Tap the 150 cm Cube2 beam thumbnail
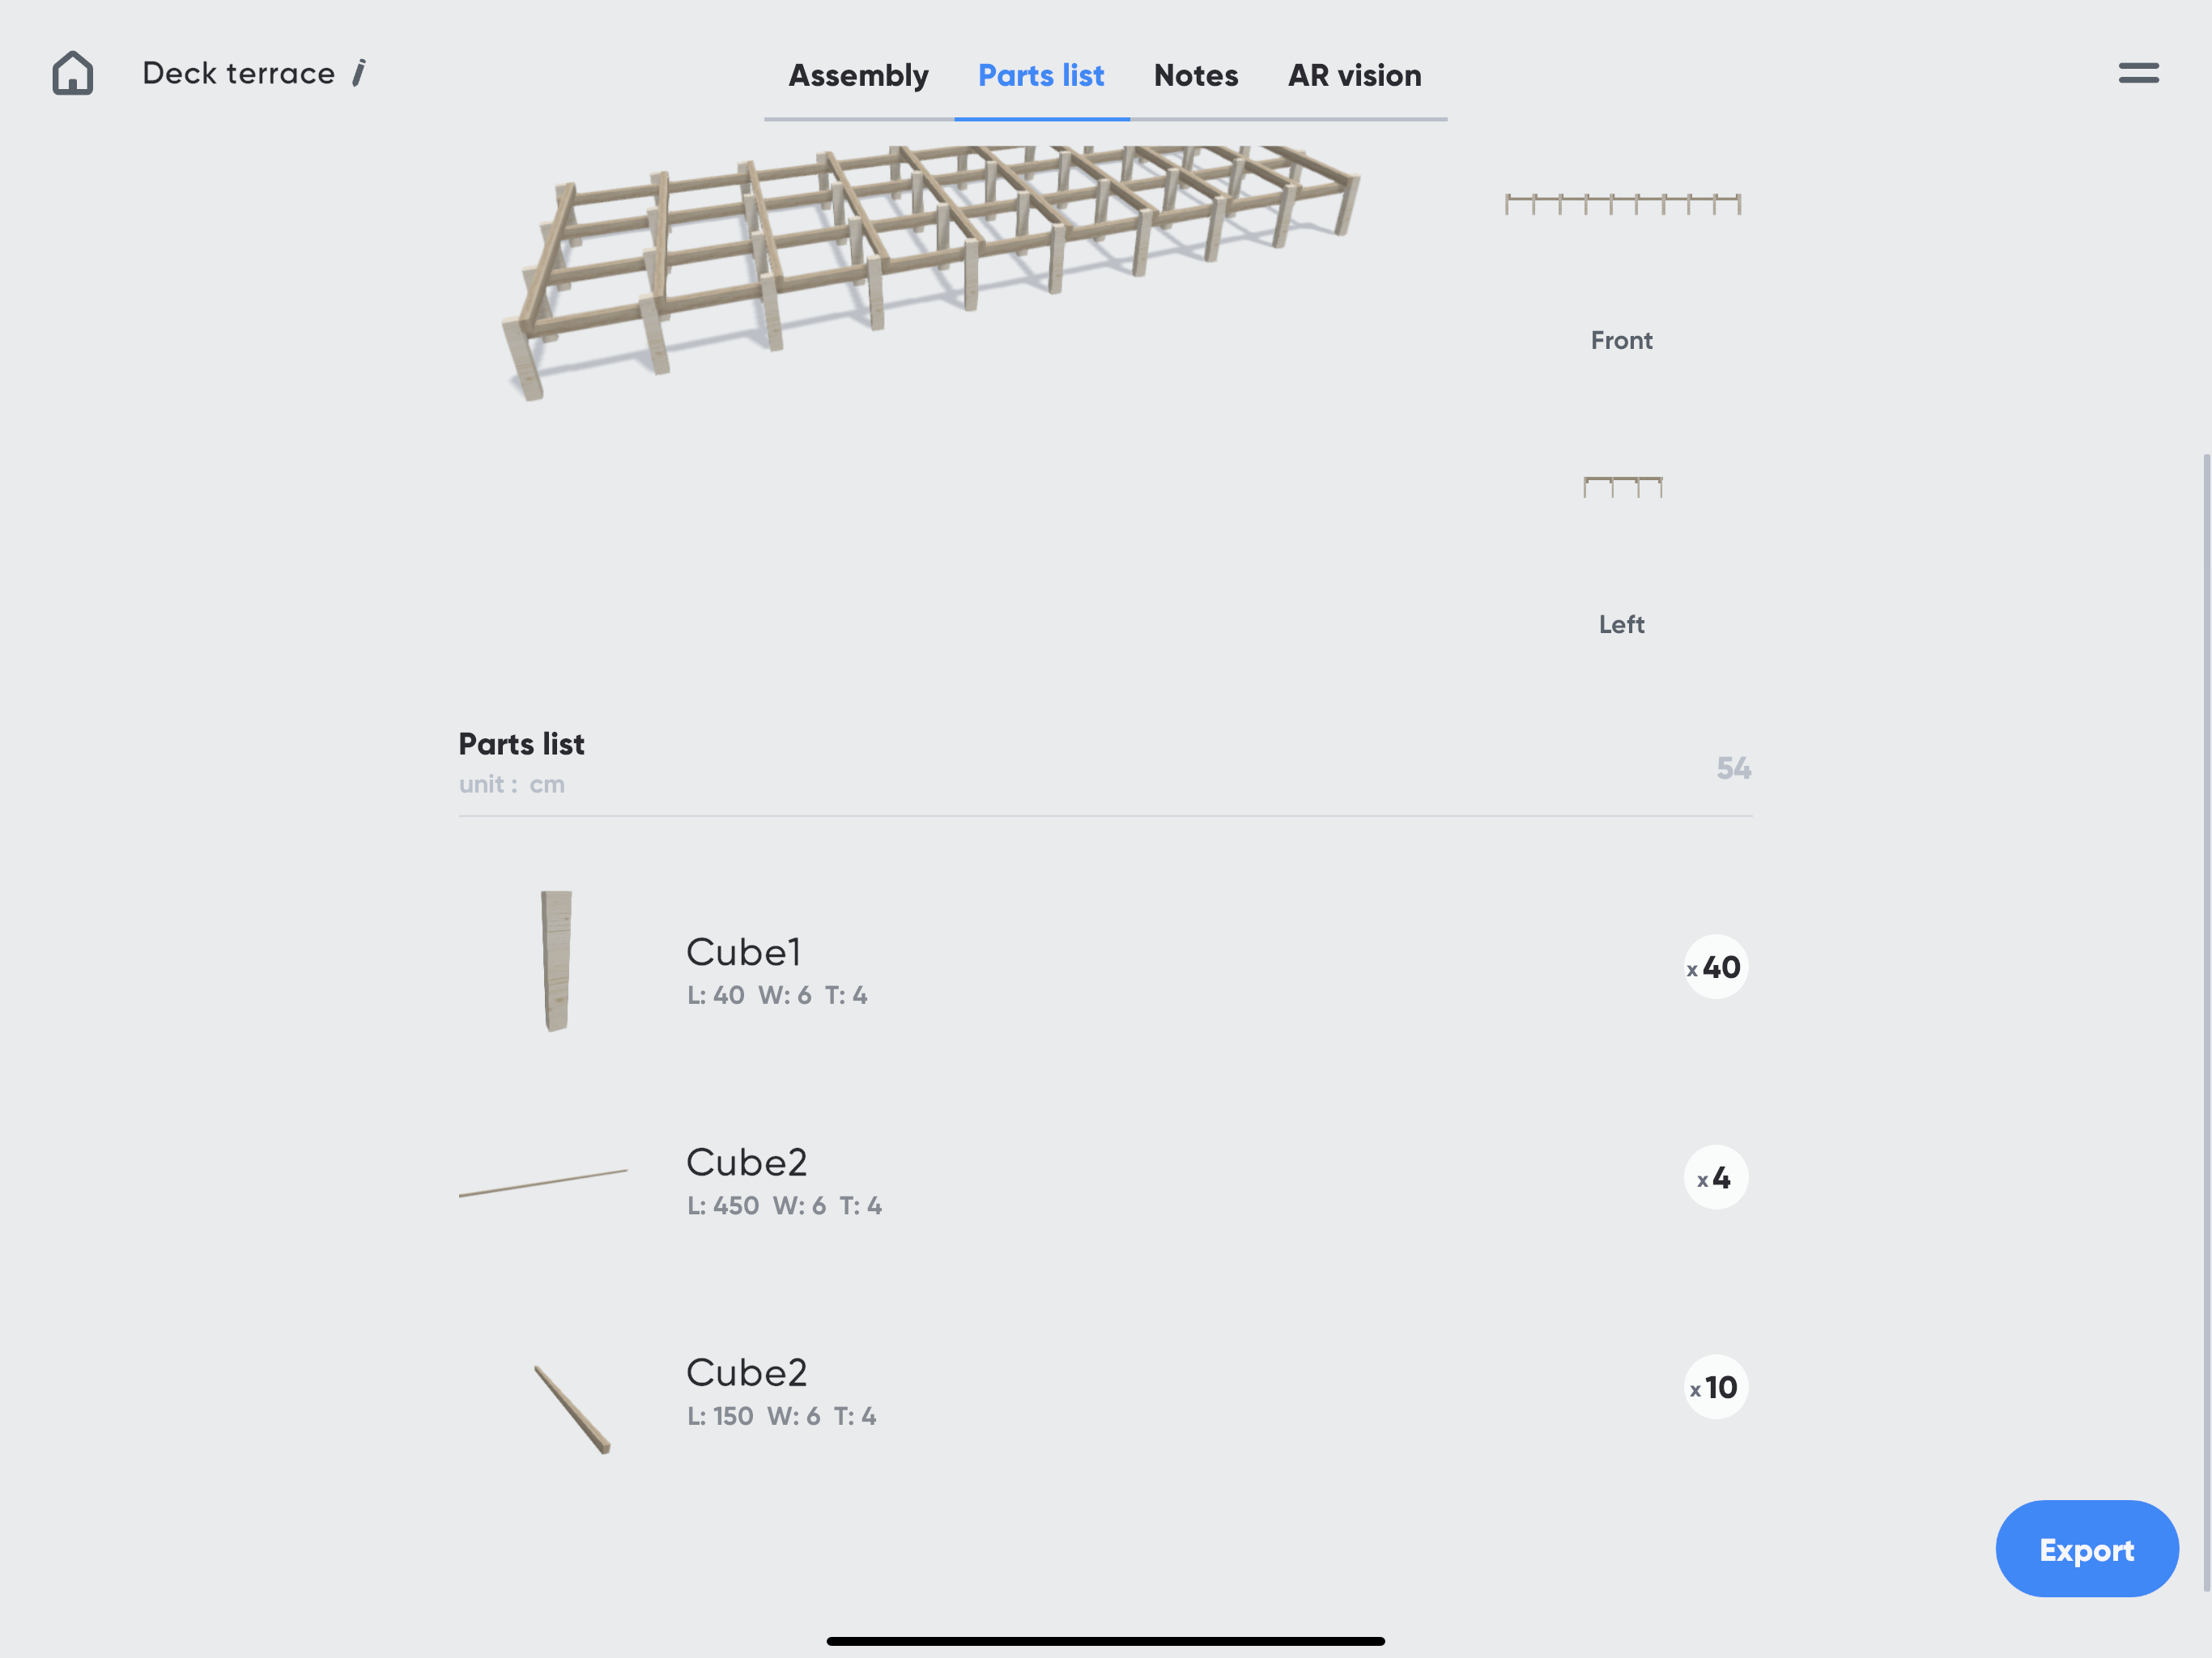 572,1408
